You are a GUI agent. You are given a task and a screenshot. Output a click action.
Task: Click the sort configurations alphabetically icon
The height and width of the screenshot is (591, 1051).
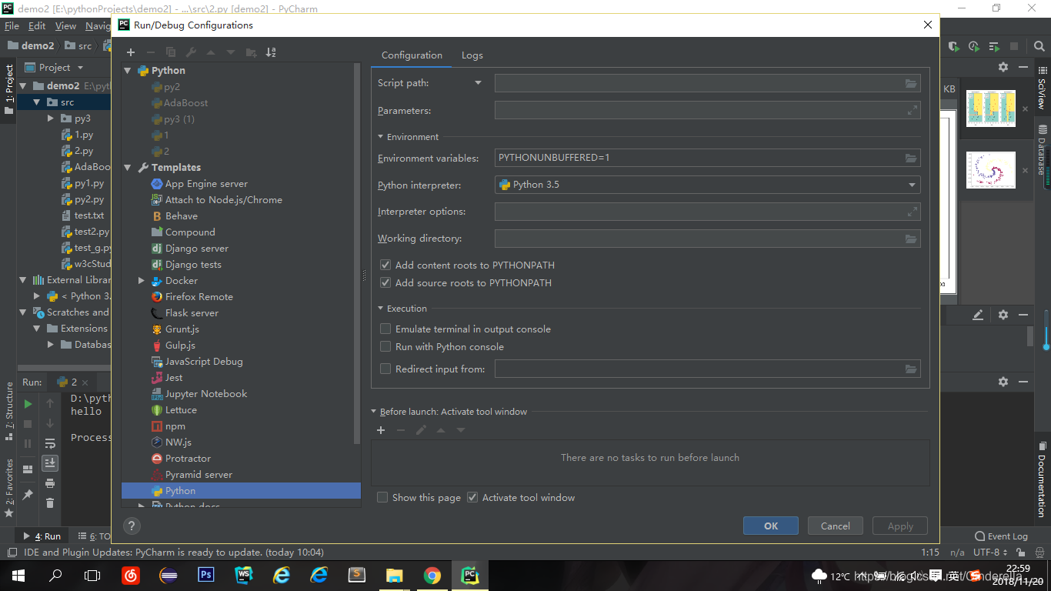[x=271, y=52]
